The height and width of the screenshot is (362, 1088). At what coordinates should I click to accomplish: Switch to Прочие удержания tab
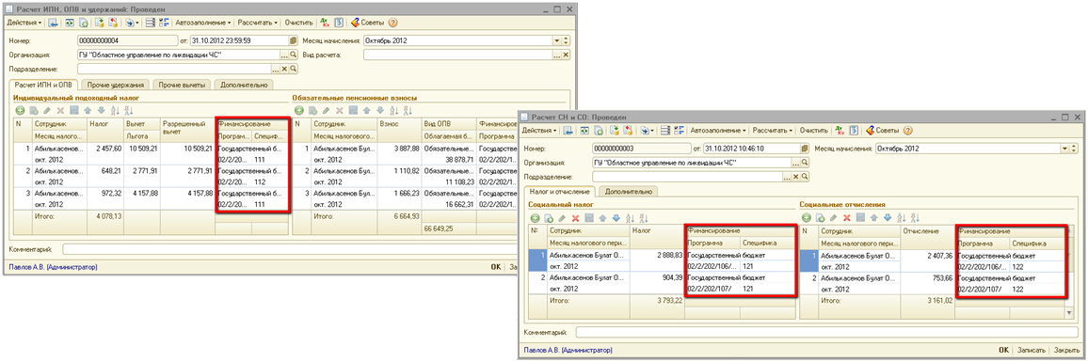pos(116,85)
